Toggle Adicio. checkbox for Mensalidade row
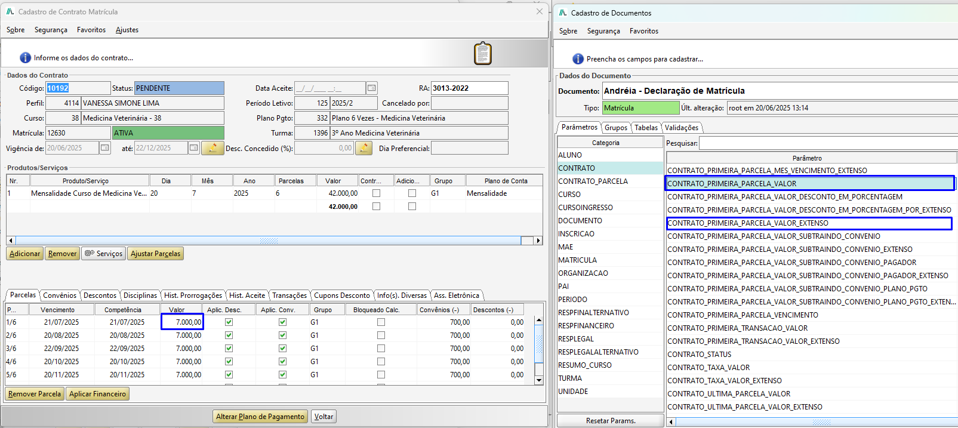Image resolution: width=958 pixels, height=428 pixels. (412, 193)
